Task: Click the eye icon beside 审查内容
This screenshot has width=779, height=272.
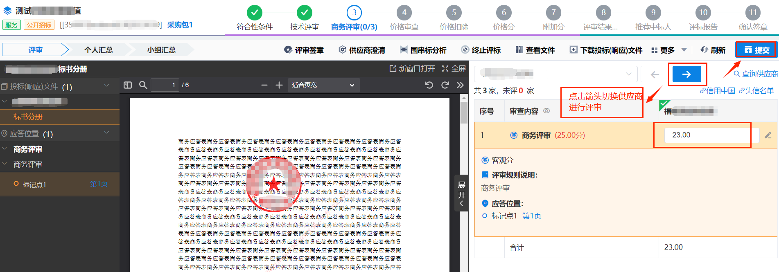Action: click(x=546, y=111)
